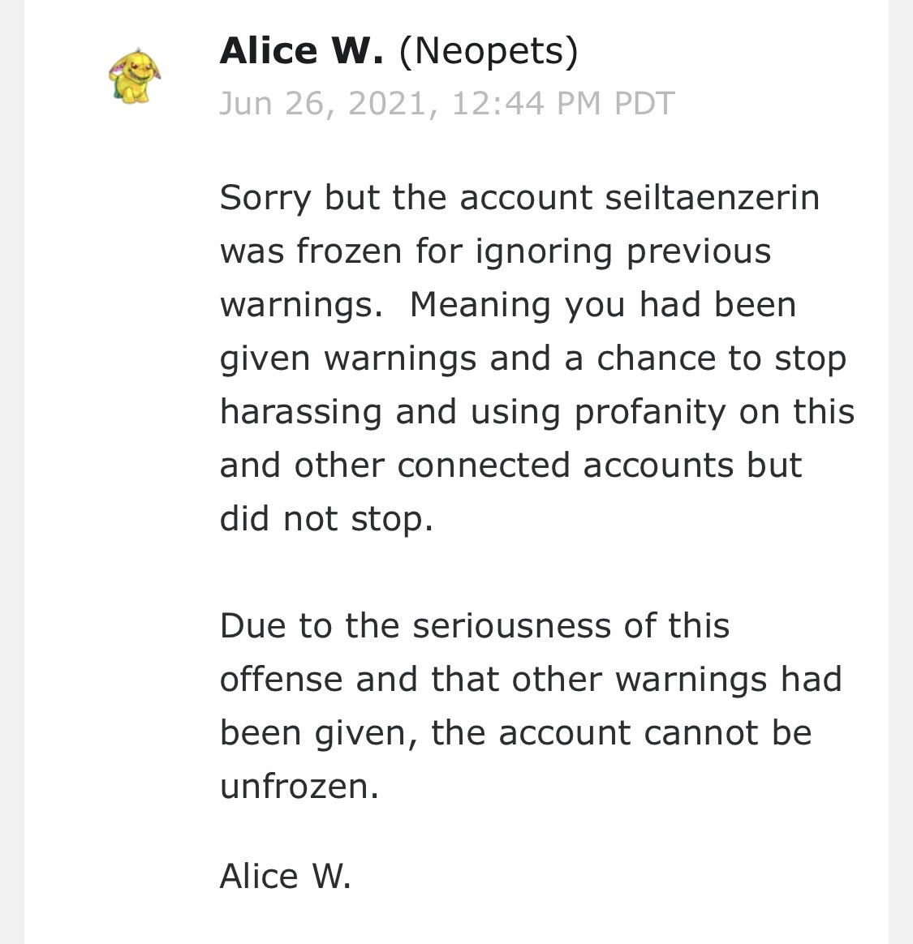Click the line did not stop.

(326, 519)
